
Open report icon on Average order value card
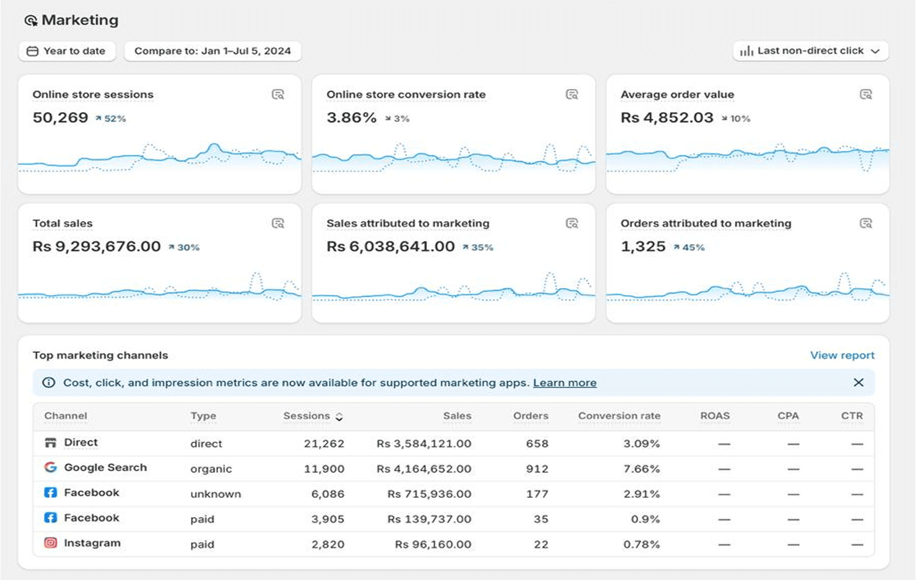click(x=866, y=95)
